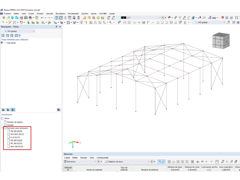Check the SHS 80x5 S235 visibility checkbox
The width and height of the screenshot is (240, 180).
click(x=9, y=134)
